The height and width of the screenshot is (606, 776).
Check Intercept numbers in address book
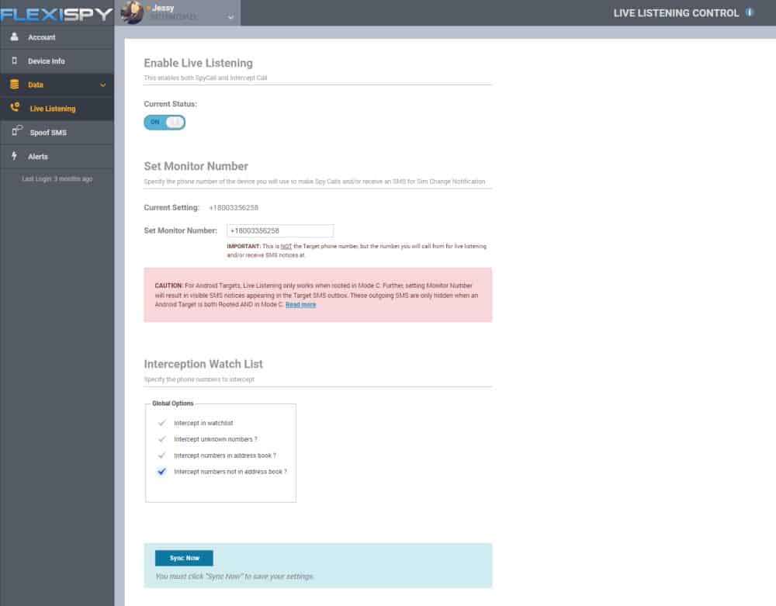[x=162, y=455]
